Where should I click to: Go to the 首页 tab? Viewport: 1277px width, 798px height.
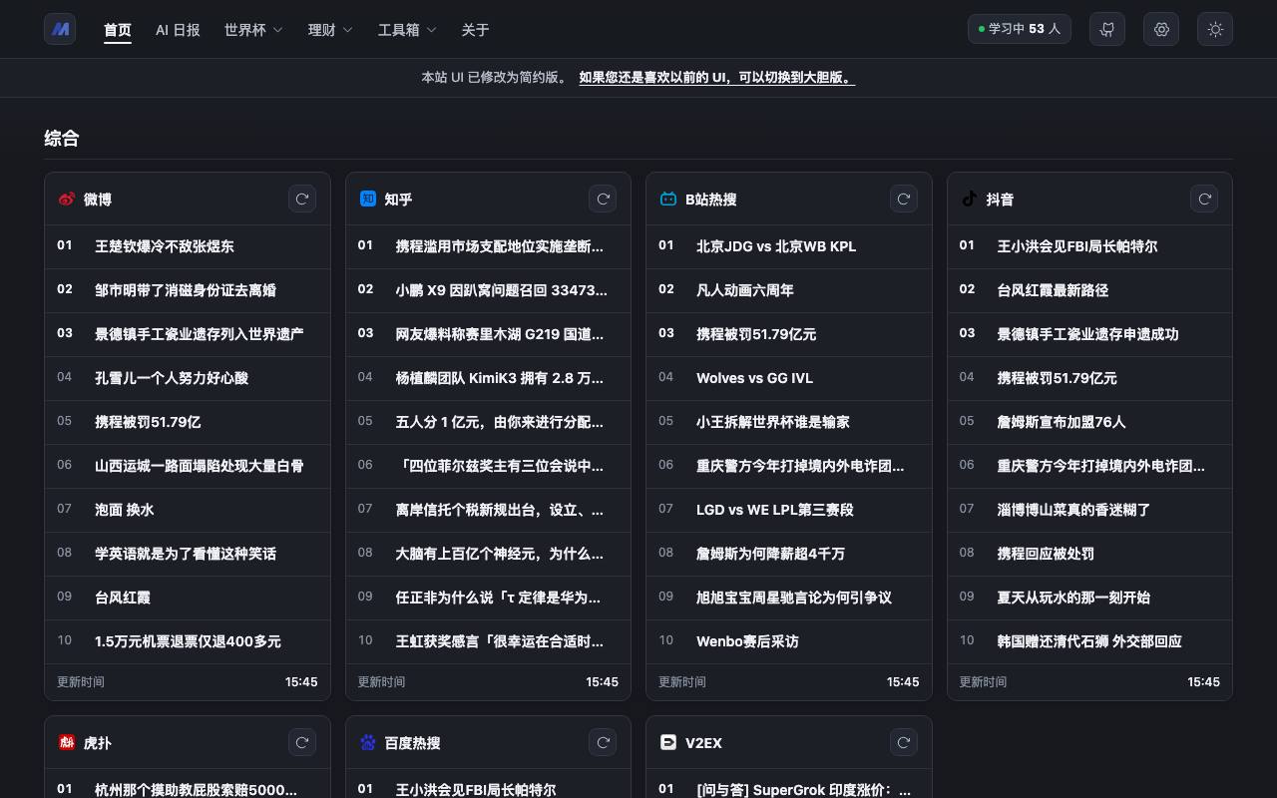[118, 30]
